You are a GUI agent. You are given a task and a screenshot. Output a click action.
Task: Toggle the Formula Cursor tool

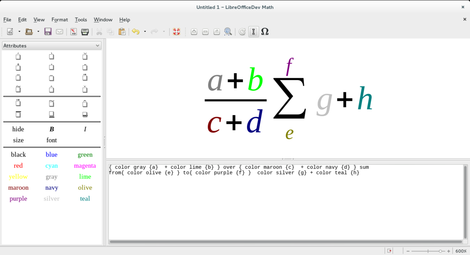click(253, 32)
